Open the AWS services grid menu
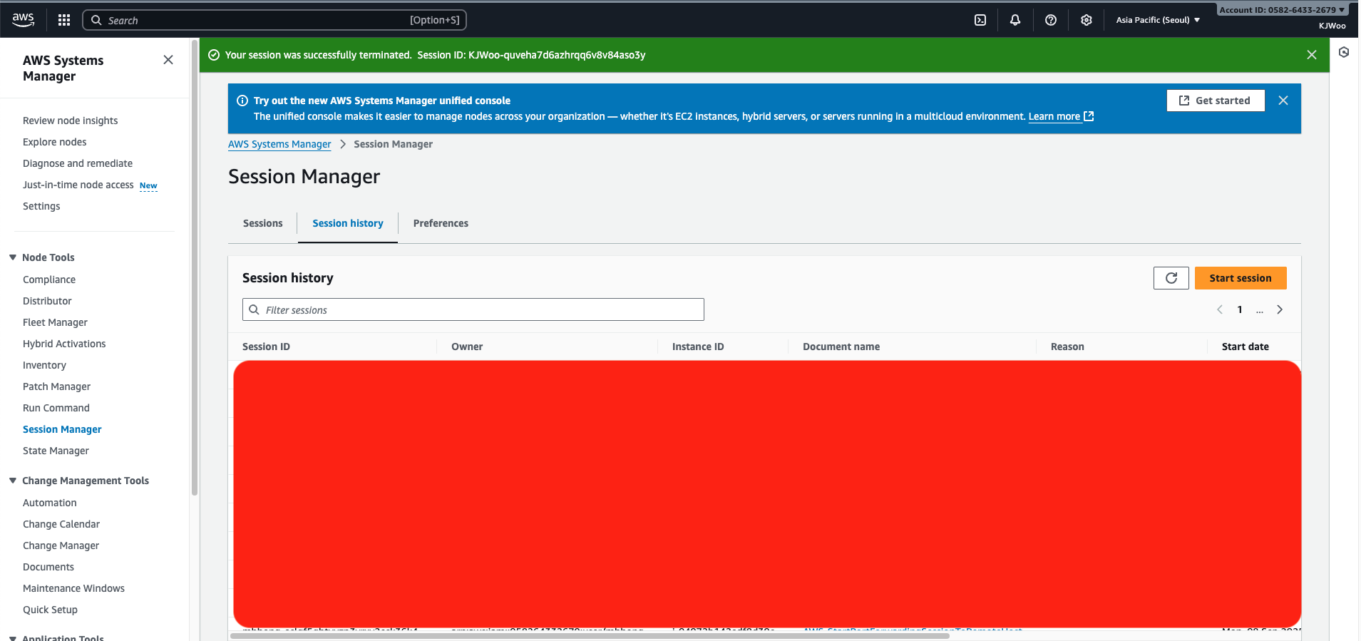This screenshot has width=1361, height=641. click(x=64, y=20)
